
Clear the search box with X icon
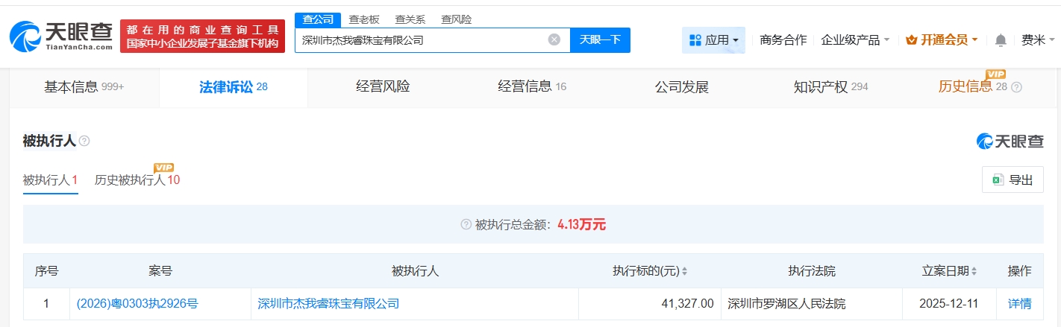554,39
